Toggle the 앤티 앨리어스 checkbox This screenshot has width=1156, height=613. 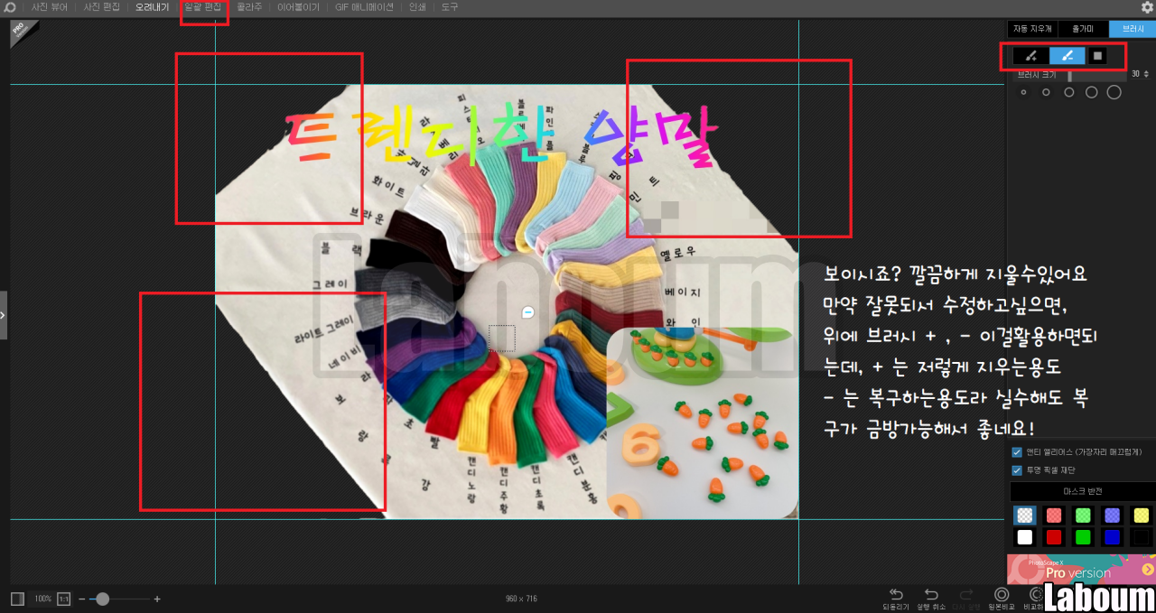(x=1017, y=451)
